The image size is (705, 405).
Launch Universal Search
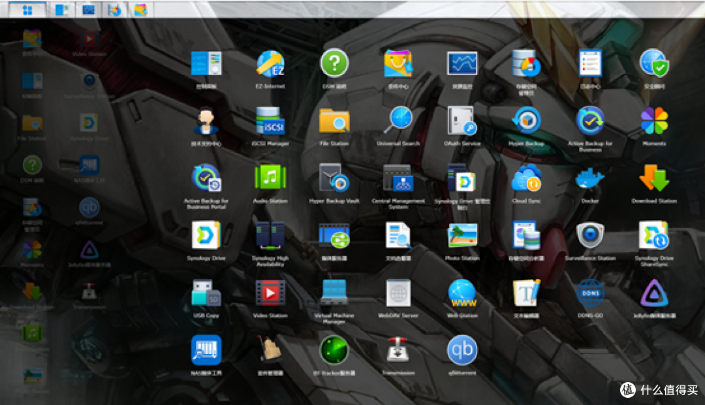coord(398,121)
